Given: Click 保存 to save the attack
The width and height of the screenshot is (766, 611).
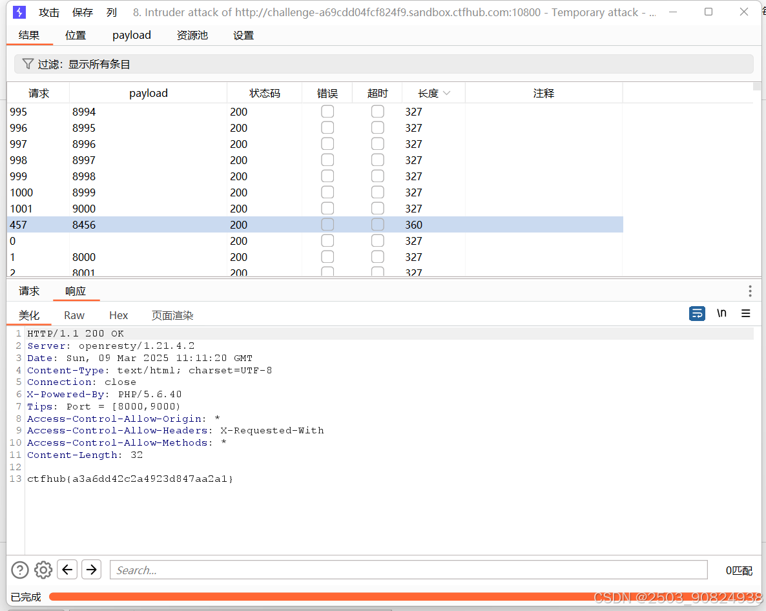Looking at the screenshot, I should tap(82, 12).
